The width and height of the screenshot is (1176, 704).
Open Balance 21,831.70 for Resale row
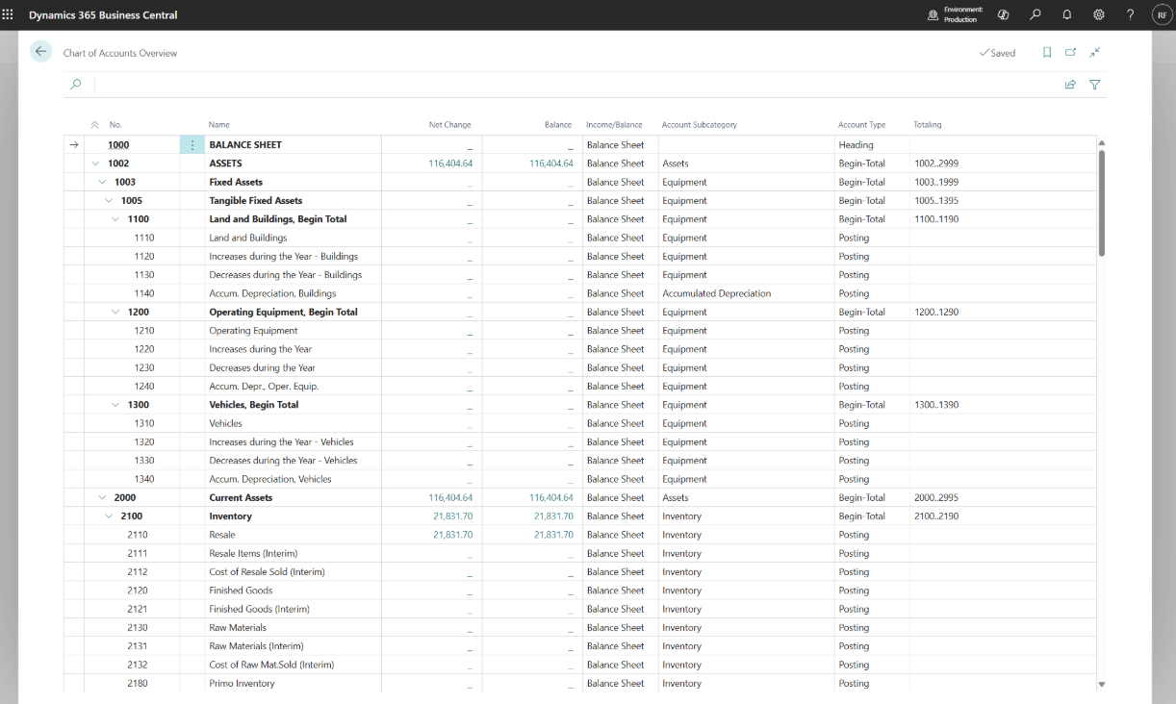(x=553, y=535)
